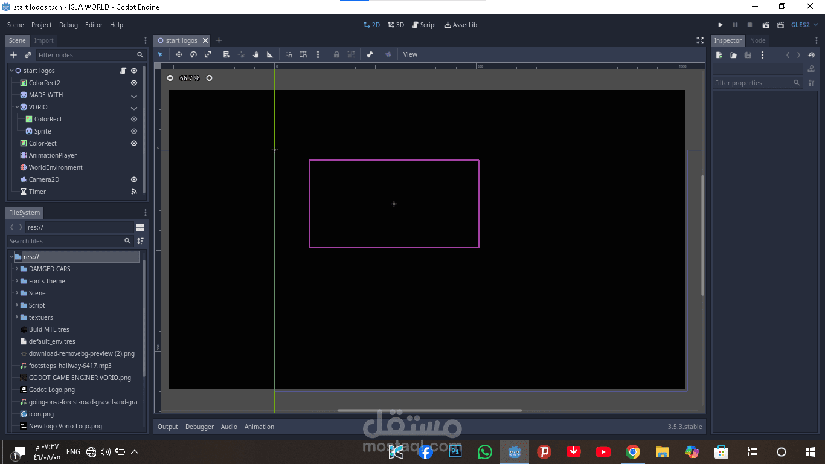Select the Scale Mode tool
The image size is (825, 464).
208,54
